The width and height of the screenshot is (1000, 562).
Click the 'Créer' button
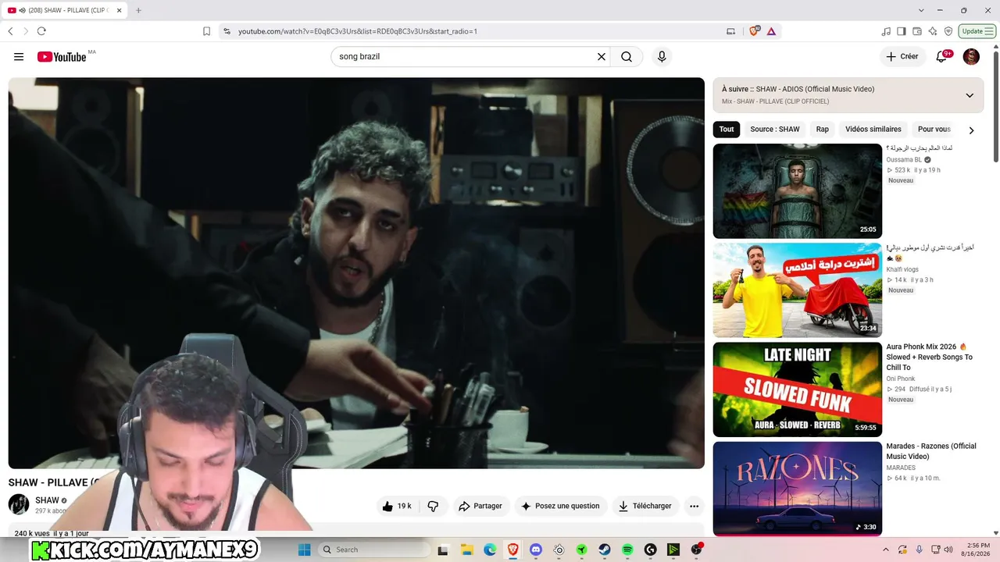tap(902, 57)
